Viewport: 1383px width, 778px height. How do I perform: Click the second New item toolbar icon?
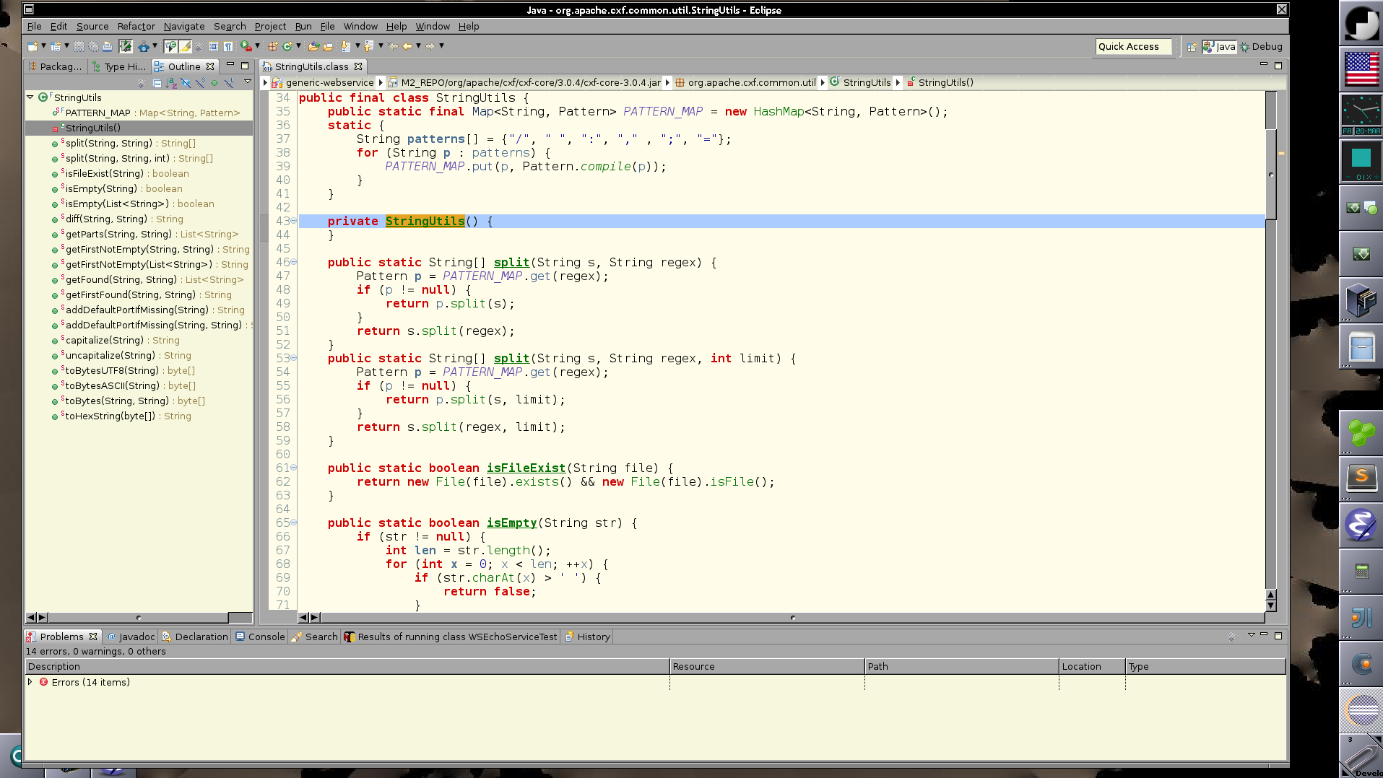tap(56, 46)
